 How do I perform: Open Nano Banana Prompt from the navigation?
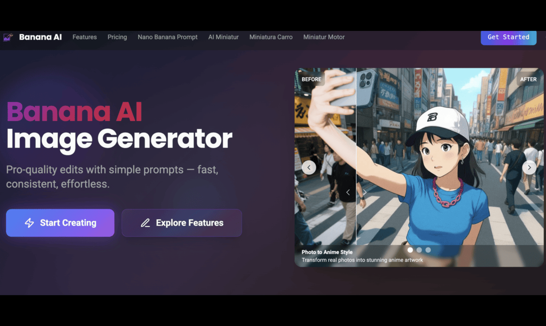168,37
